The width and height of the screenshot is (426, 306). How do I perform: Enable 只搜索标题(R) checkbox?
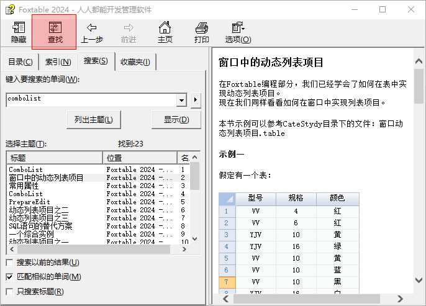(x=9, y=292)
